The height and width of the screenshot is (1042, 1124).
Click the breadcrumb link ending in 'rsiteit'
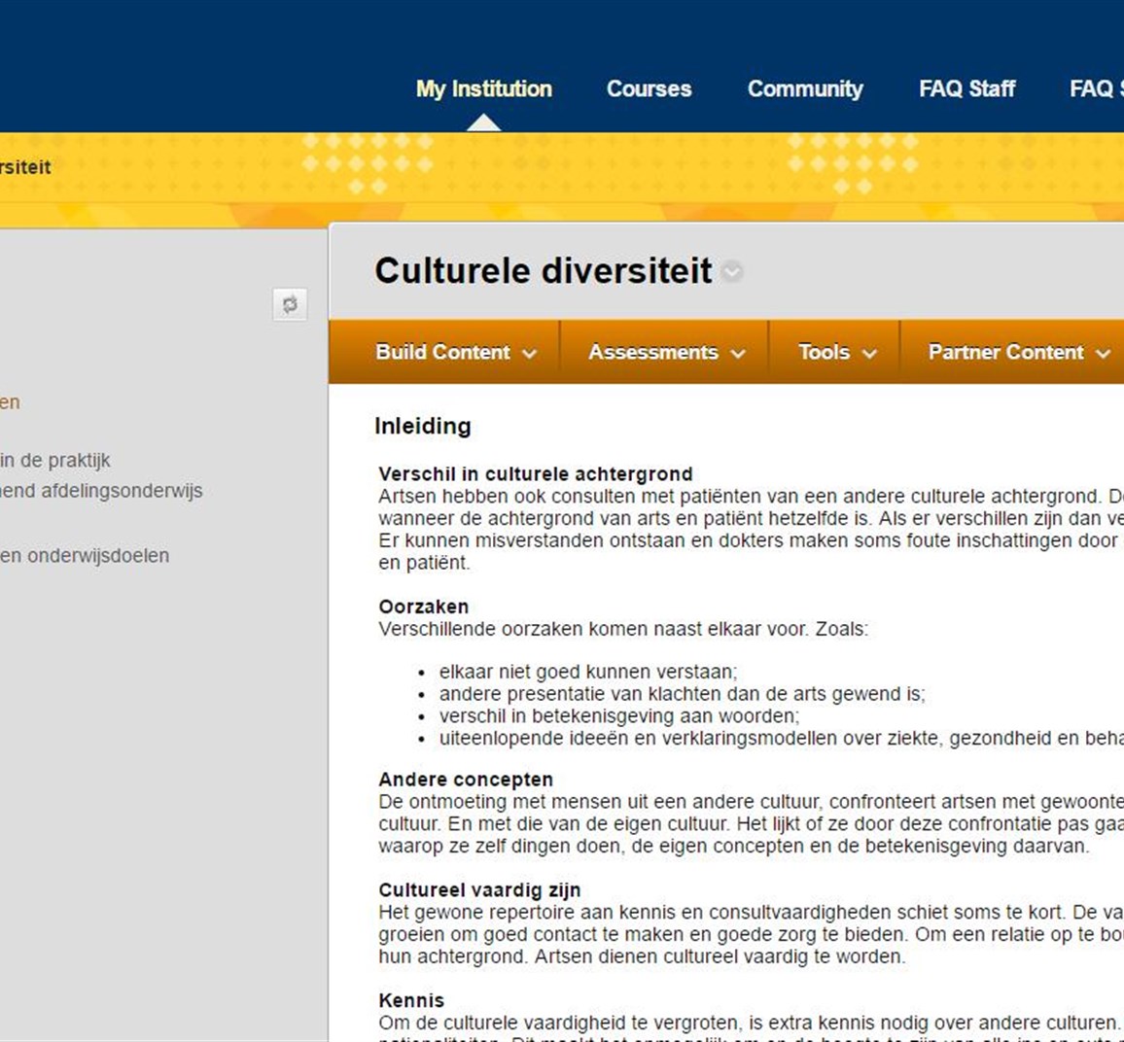(24, 166)
